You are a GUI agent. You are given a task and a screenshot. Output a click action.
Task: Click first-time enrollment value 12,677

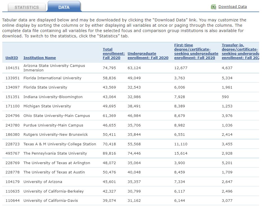click(181, 68)
